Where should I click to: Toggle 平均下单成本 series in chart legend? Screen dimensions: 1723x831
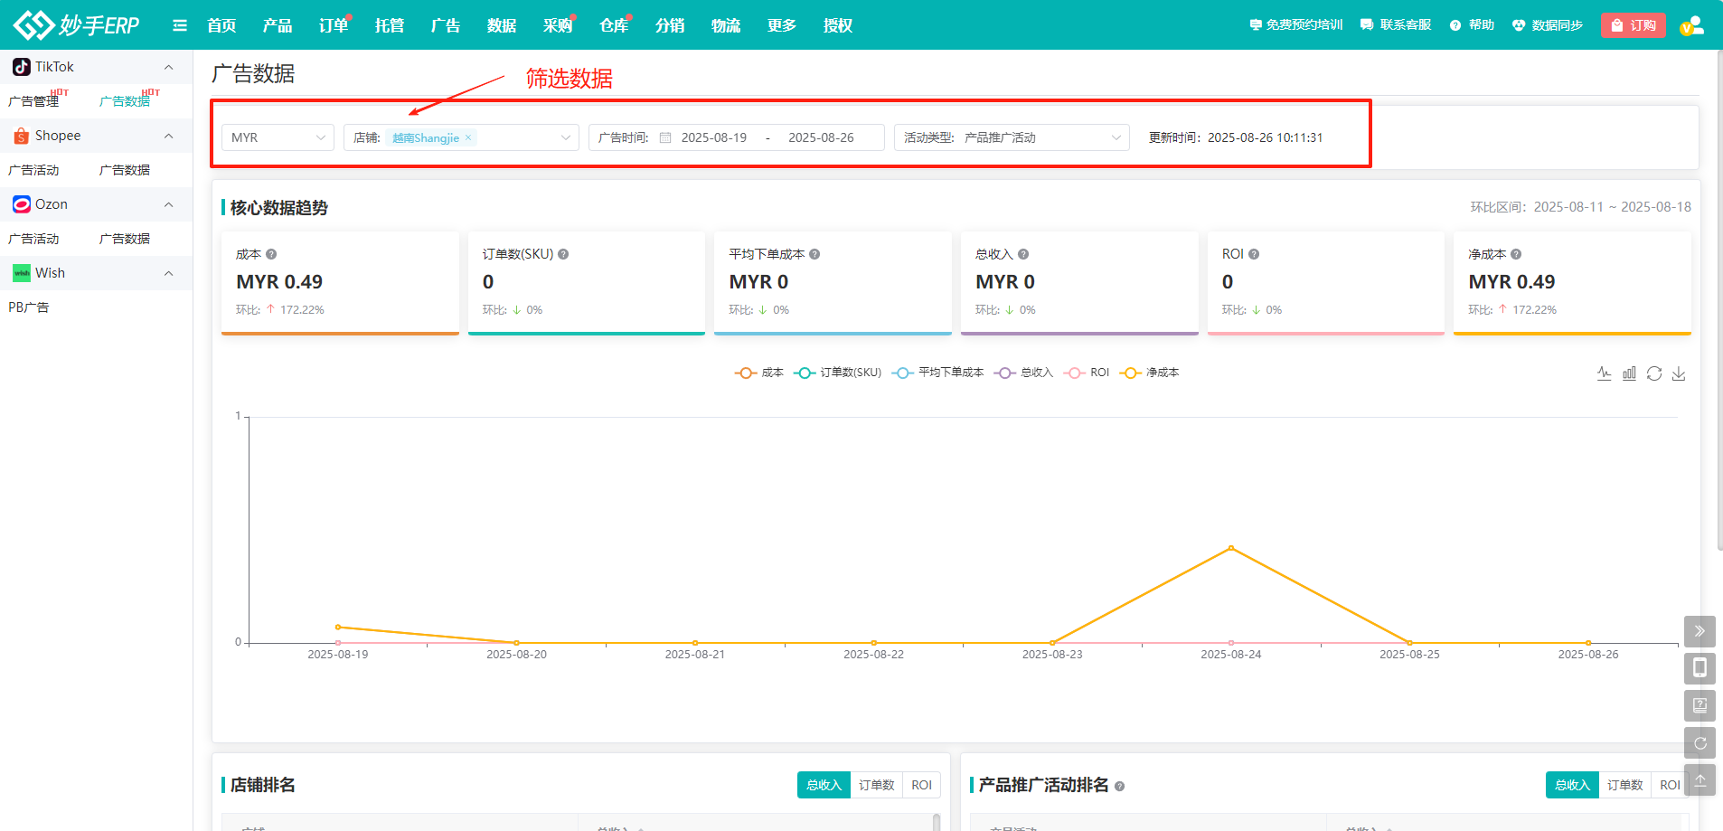[937, 373]
